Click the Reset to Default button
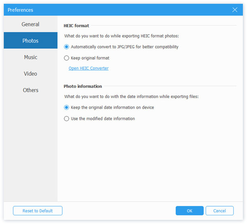The height and width of the screenshot is (224, 247). click(37, 211)
